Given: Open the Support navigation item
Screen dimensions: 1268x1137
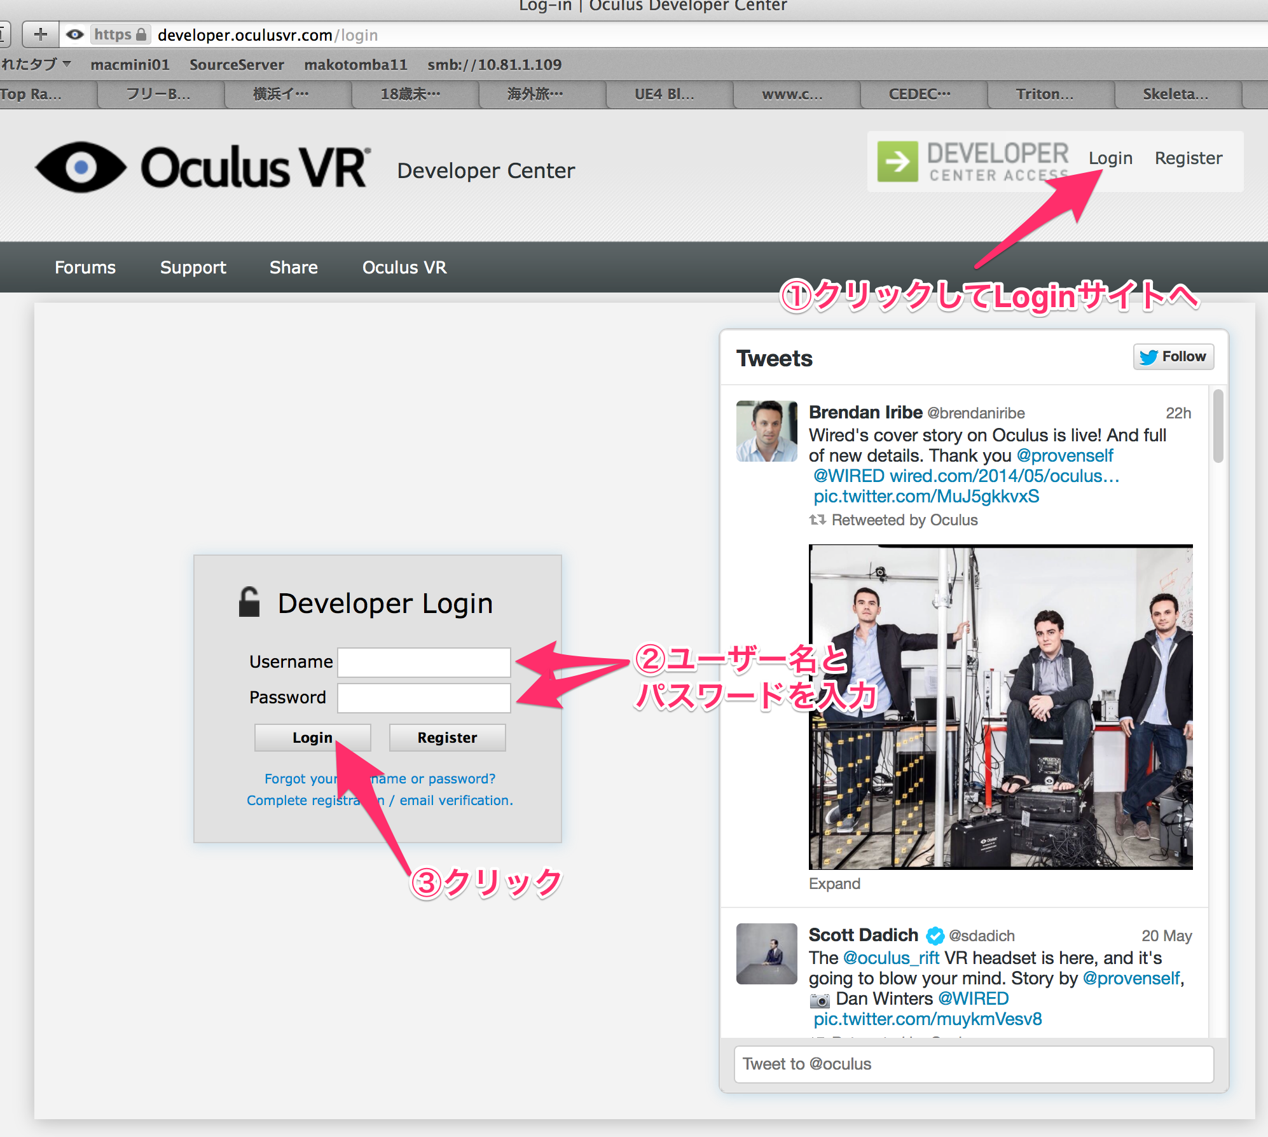Looking at the screenshot, I should point(193,268).
